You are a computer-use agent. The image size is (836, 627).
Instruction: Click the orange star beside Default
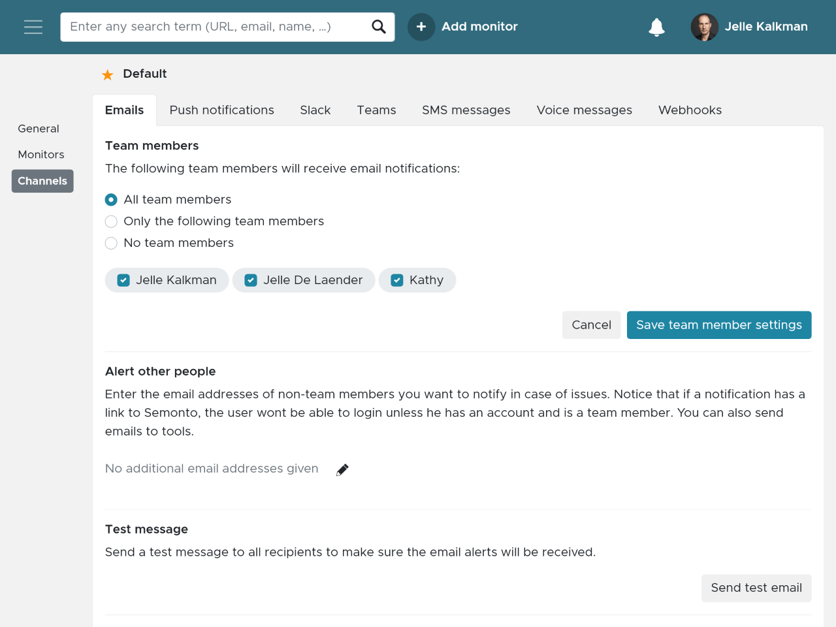click(108, 74)
